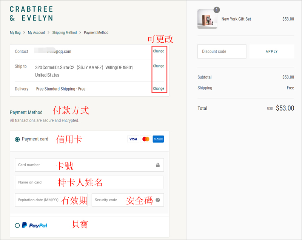This screenshot has height=240, width=302.
Task: Click the AMEX card icon
Action: coord(158,139)
